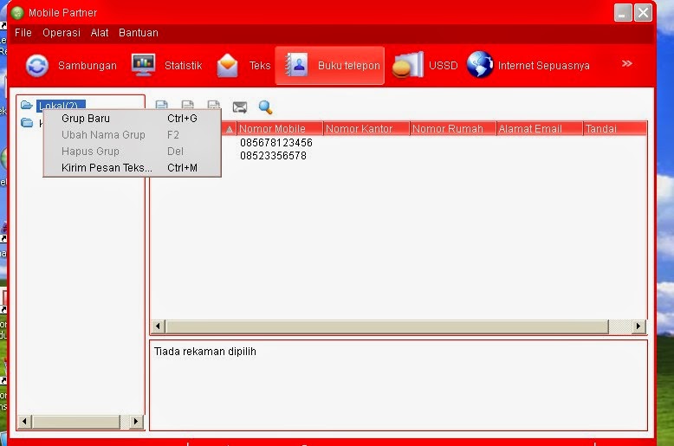This screenshot has height=446, width=674.
Task: Click the third contact toolbar icon
Action: (214, 105)
